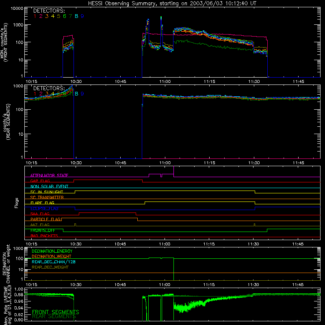
Task: Click the DETECTORS: label in the rear segments panel
Action: click(49, 88)
